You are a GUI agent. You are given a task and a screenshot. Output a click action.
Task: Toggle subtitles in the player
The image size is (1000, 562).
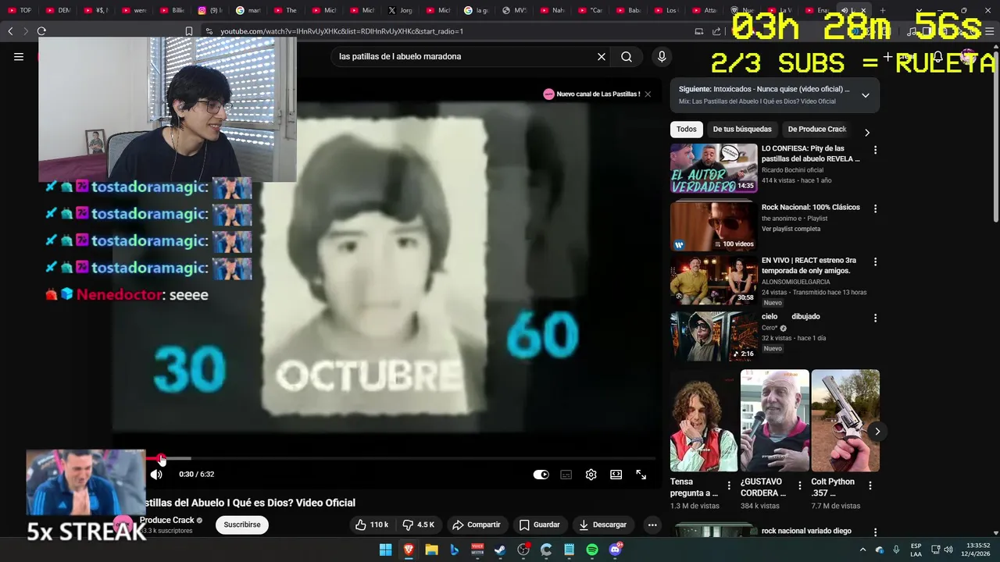click(566, 474)
